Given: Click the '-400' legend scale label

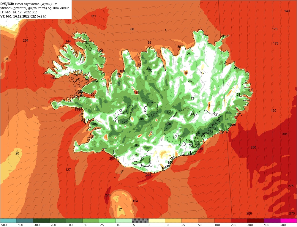Looking at the screenshot, I should [x=20, y=225].
